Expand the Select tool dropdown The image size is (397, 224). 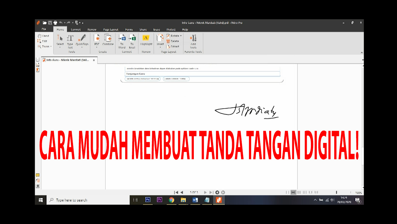60,47
